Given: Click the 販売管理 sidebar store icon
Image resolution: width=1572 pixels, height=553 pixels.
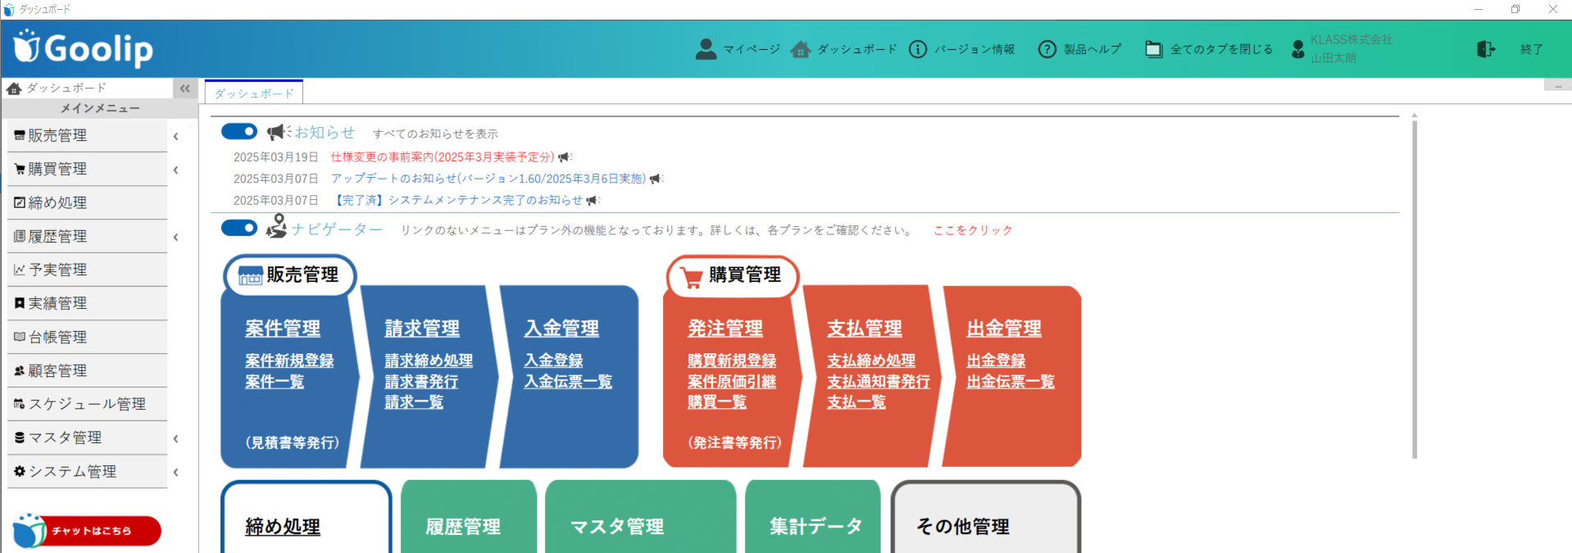Looking at the screenshot, I should point(20,135).
